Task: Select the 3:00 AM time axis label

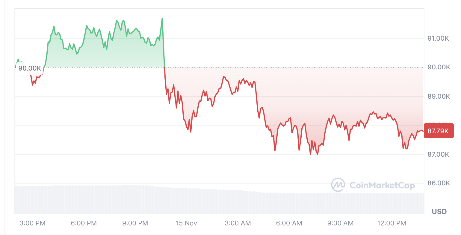Action: [238, 223]
